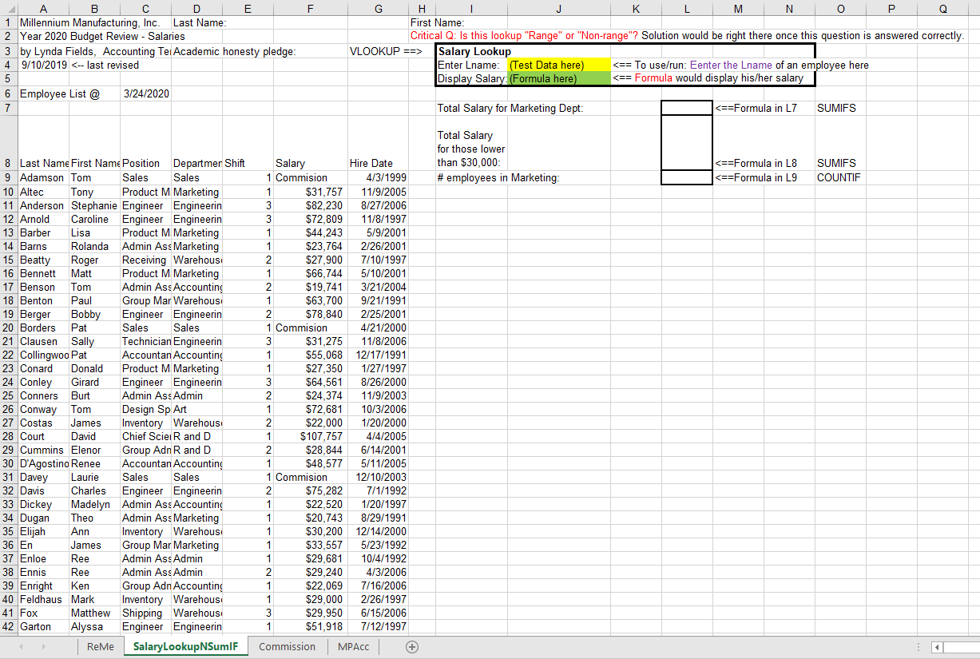
Task: Select column Q header
Action: point(943,8)
